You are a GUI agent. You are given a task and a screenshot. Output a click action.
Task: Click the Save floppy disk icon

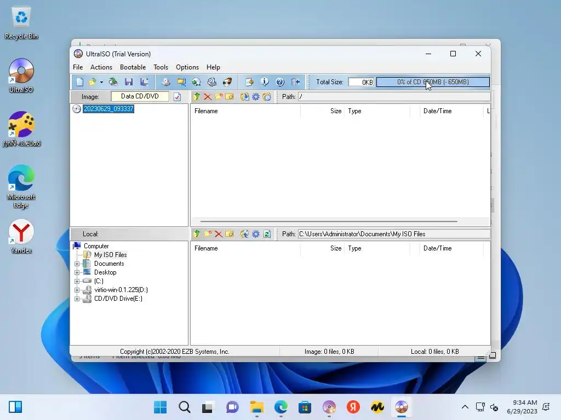pos(129,82)
